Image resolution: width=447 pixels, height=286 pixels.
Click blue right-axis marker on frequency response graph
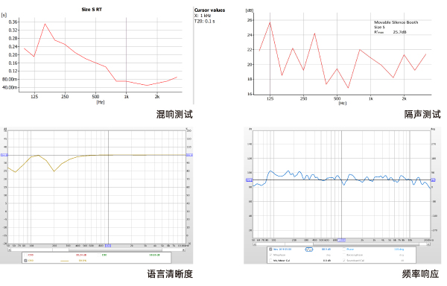433,180
